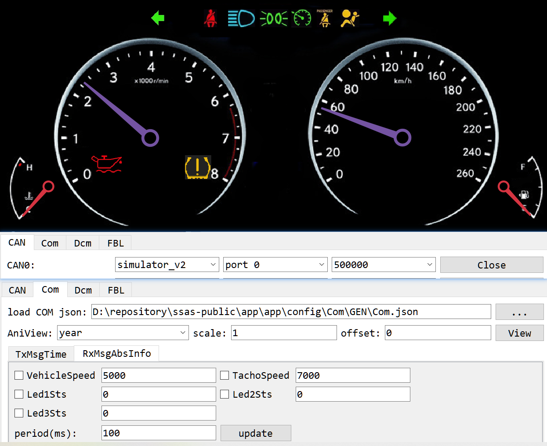Click the offset input field
The width and height of the screenshot is (547, 446).
438,333
